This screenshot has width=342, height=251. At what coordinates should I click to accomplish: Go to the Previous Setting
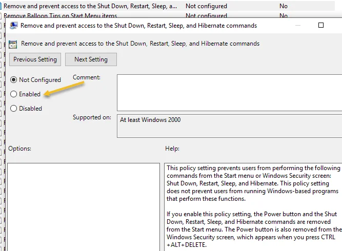(35, 59)
